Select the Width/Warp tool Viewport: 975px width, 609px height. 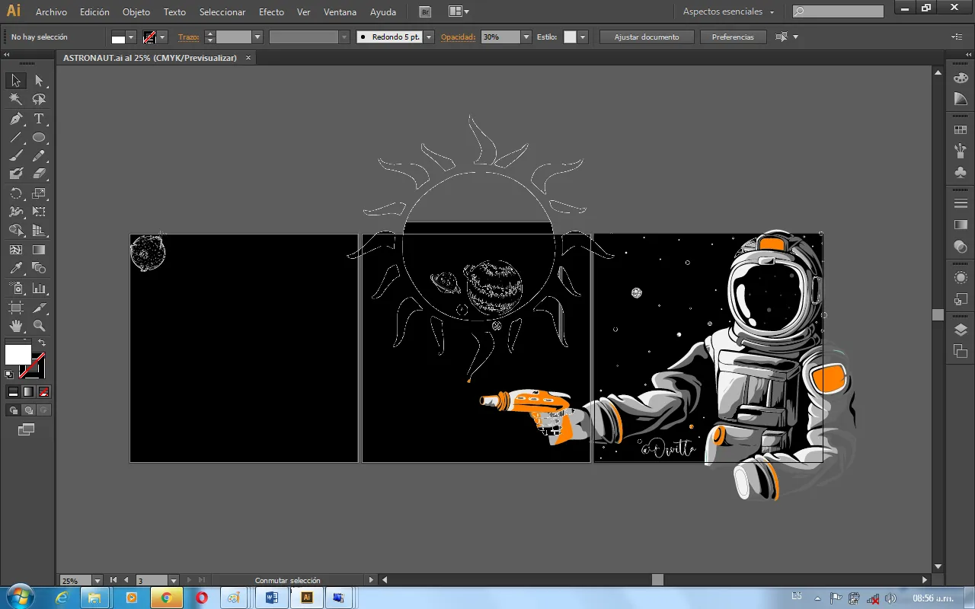point(16,212)
